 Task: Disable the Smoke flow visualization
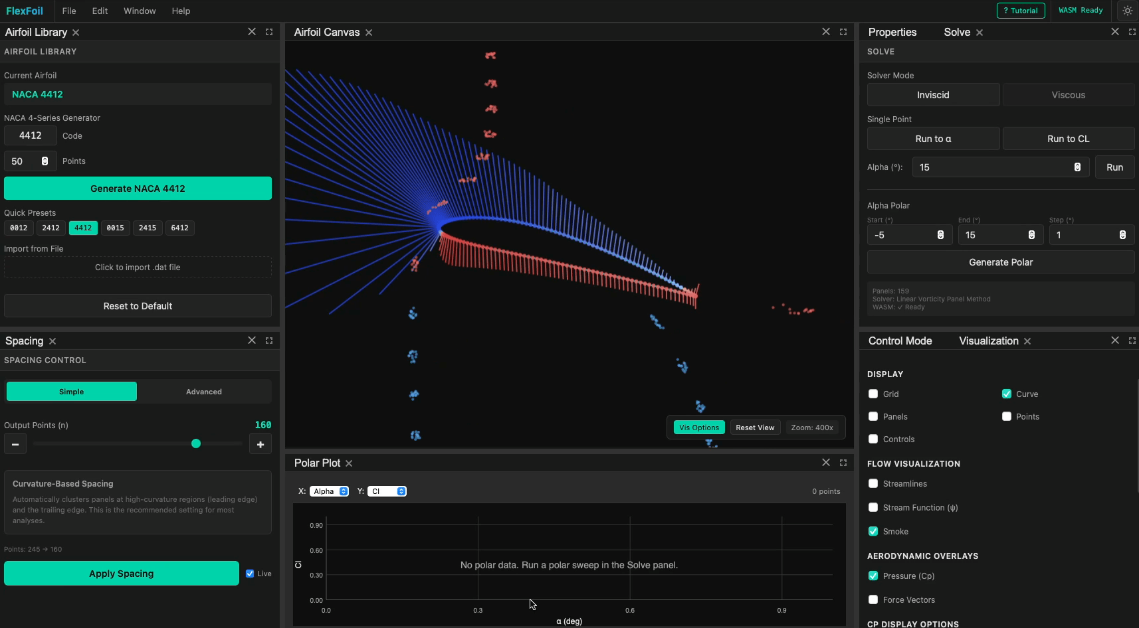coord(873,532)
